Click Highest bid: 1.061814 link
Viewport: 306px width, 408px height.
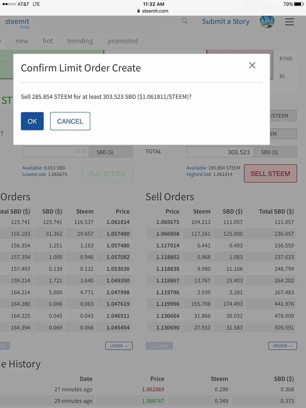point(209,174)
